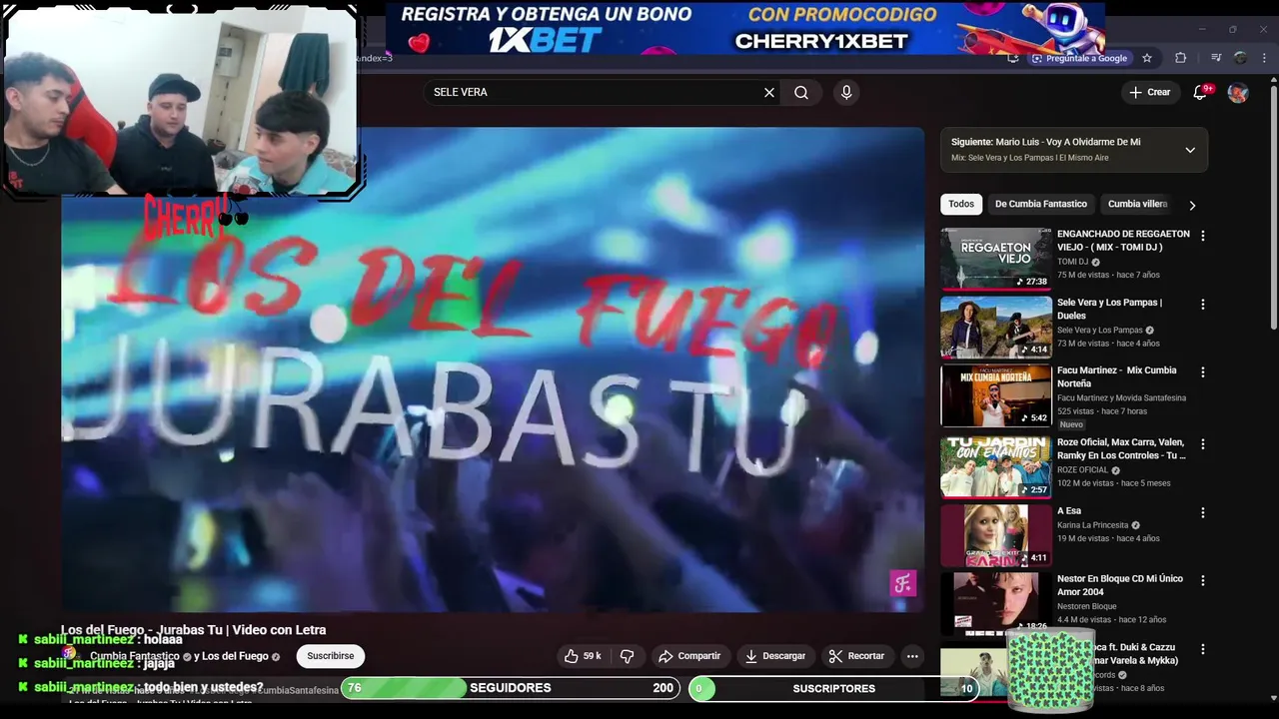Click the Recortar clip button

click(857, 656)
